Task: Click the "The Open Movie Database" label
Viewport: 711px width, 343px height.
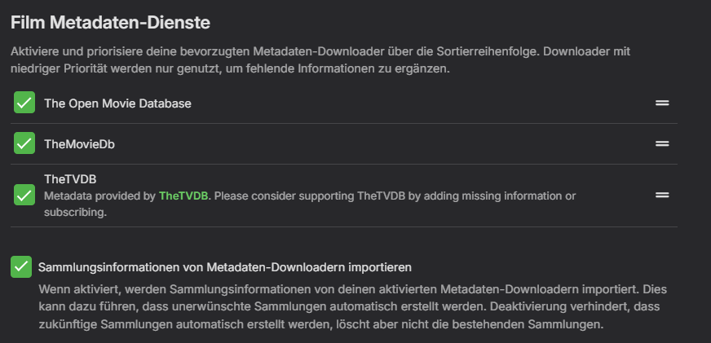Action: click(117, 103)
